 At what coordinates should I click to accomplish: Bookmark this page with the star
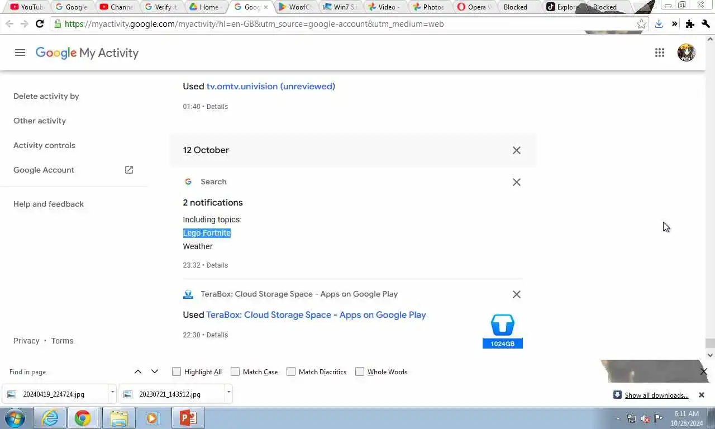(641, 24)
